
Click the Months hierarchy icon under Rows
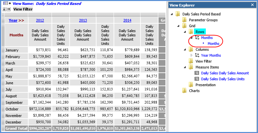point(197,38)
